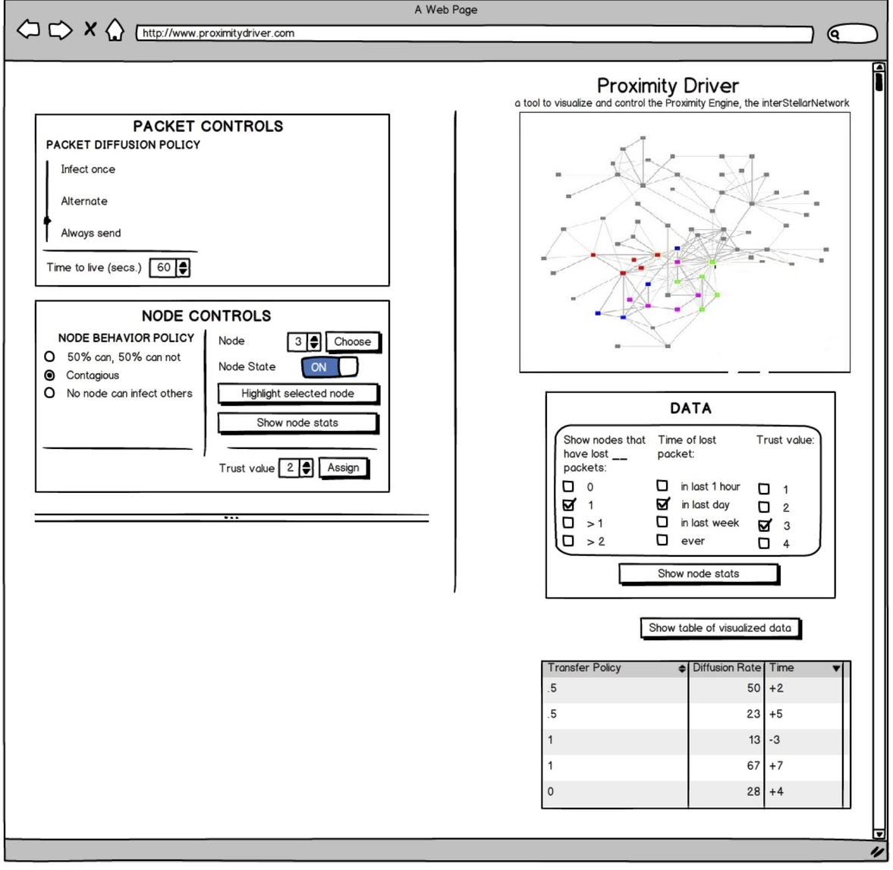Click the page scrollbar thumb
The height and width of the screenshot is (870, 893).
point(879,83)
